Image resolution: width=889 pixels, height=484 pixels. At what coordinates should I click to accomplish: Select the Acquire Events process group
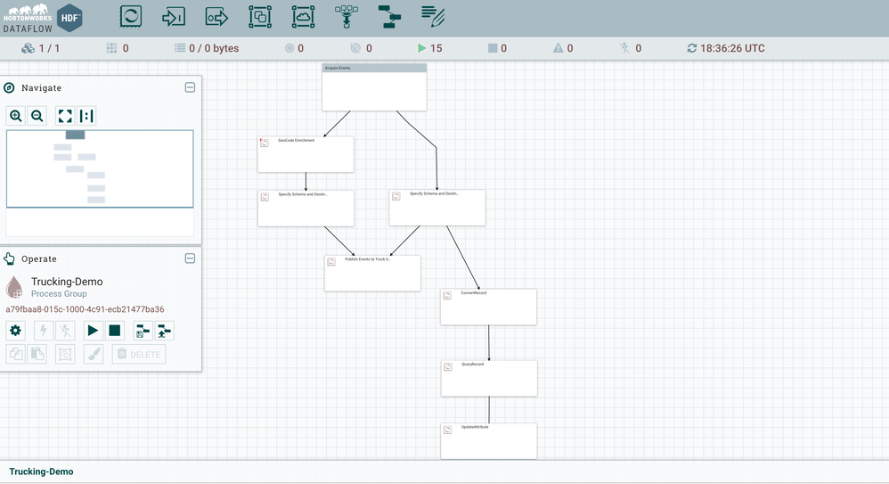(x=374, y=87)
